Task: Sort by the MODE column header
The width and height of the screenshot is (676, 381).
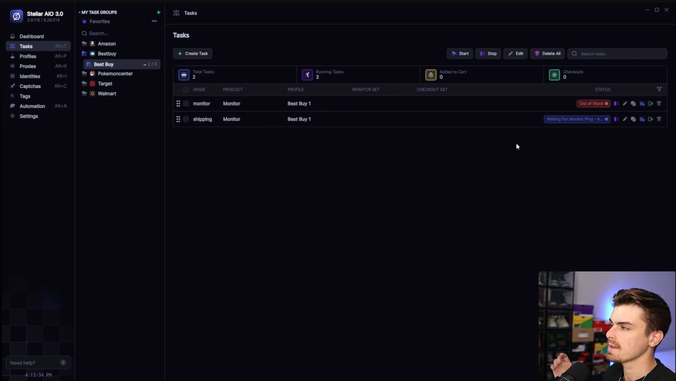Action: tap(199, 90)
